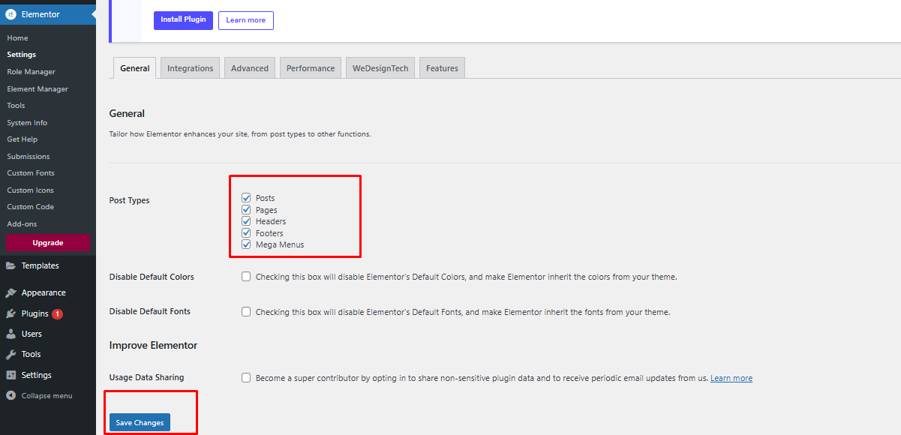Uncheck the Footers post type
The height and width of the screenshot is (435, 901).
[246, 233]
